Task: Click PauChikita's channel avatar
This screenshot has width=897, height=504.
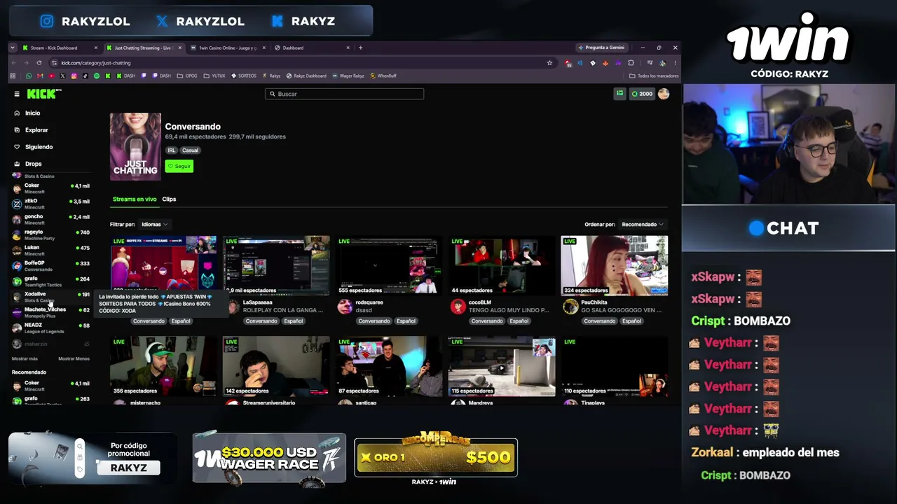Action: pyautogui.click(x=570, y=307)
